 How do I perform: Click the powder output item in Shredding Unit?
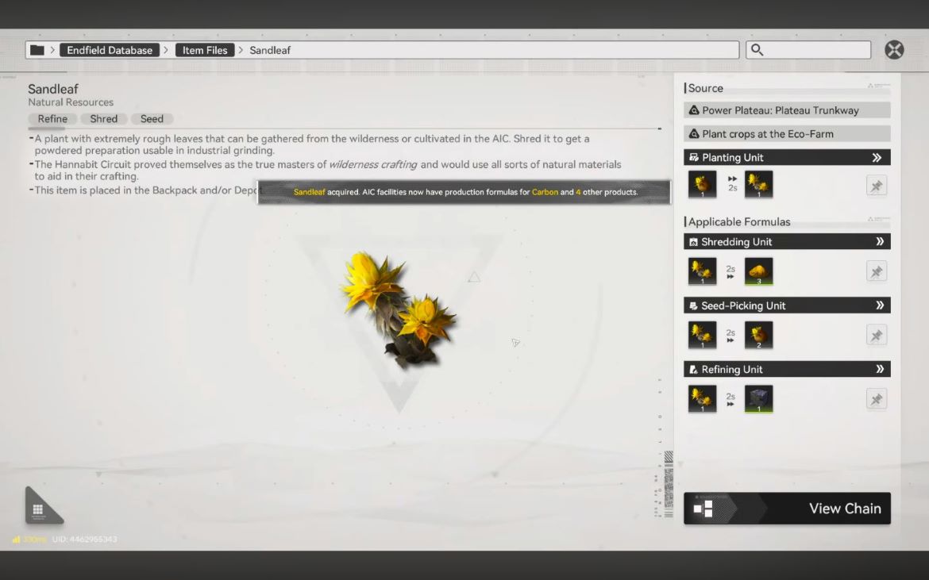point(758,271)
